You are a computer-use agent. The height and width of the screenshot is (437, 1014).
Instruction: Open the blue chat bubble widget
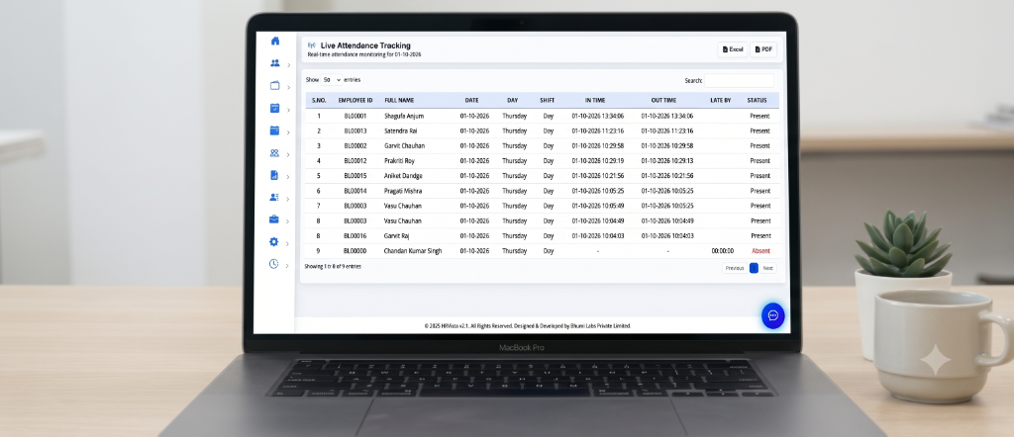[772, 315]
